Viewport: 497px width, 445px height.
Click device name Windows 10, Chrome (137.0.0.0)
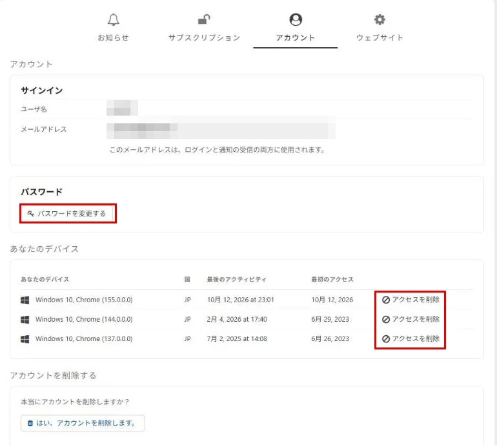(84, 338)
